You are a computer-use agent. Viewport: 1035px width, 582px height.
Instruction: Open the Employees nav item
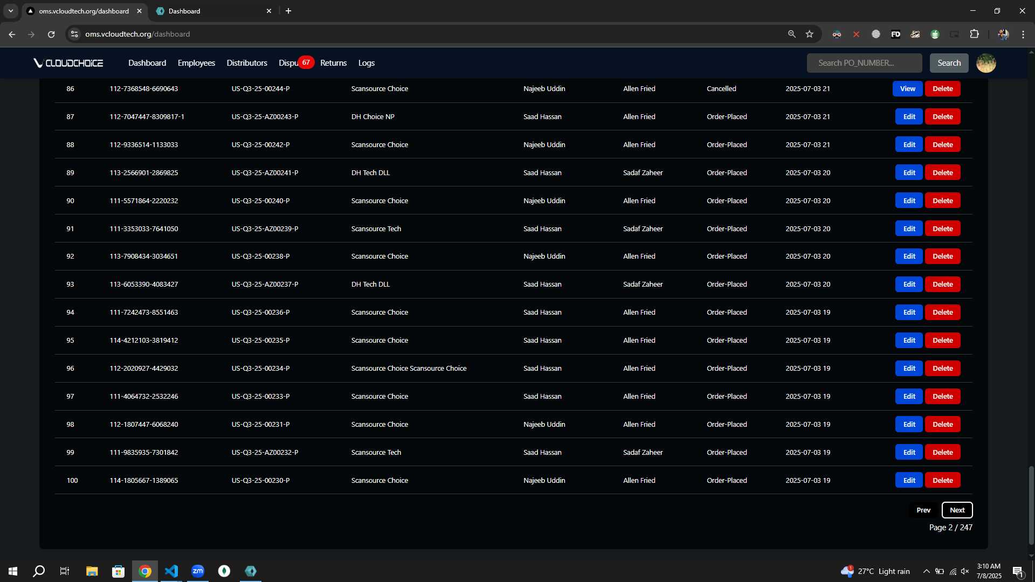196,63
